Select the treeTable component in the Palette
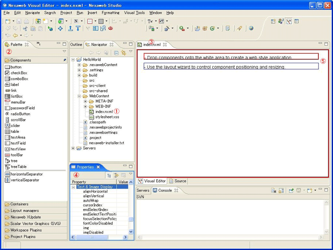Viewport: 333px width, 250px height. tap(16, 167)
